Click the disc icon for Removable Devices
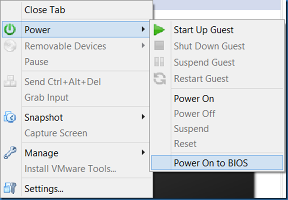Image resolution: width=288 pixels, height=200 pixels. coord(10,46)
